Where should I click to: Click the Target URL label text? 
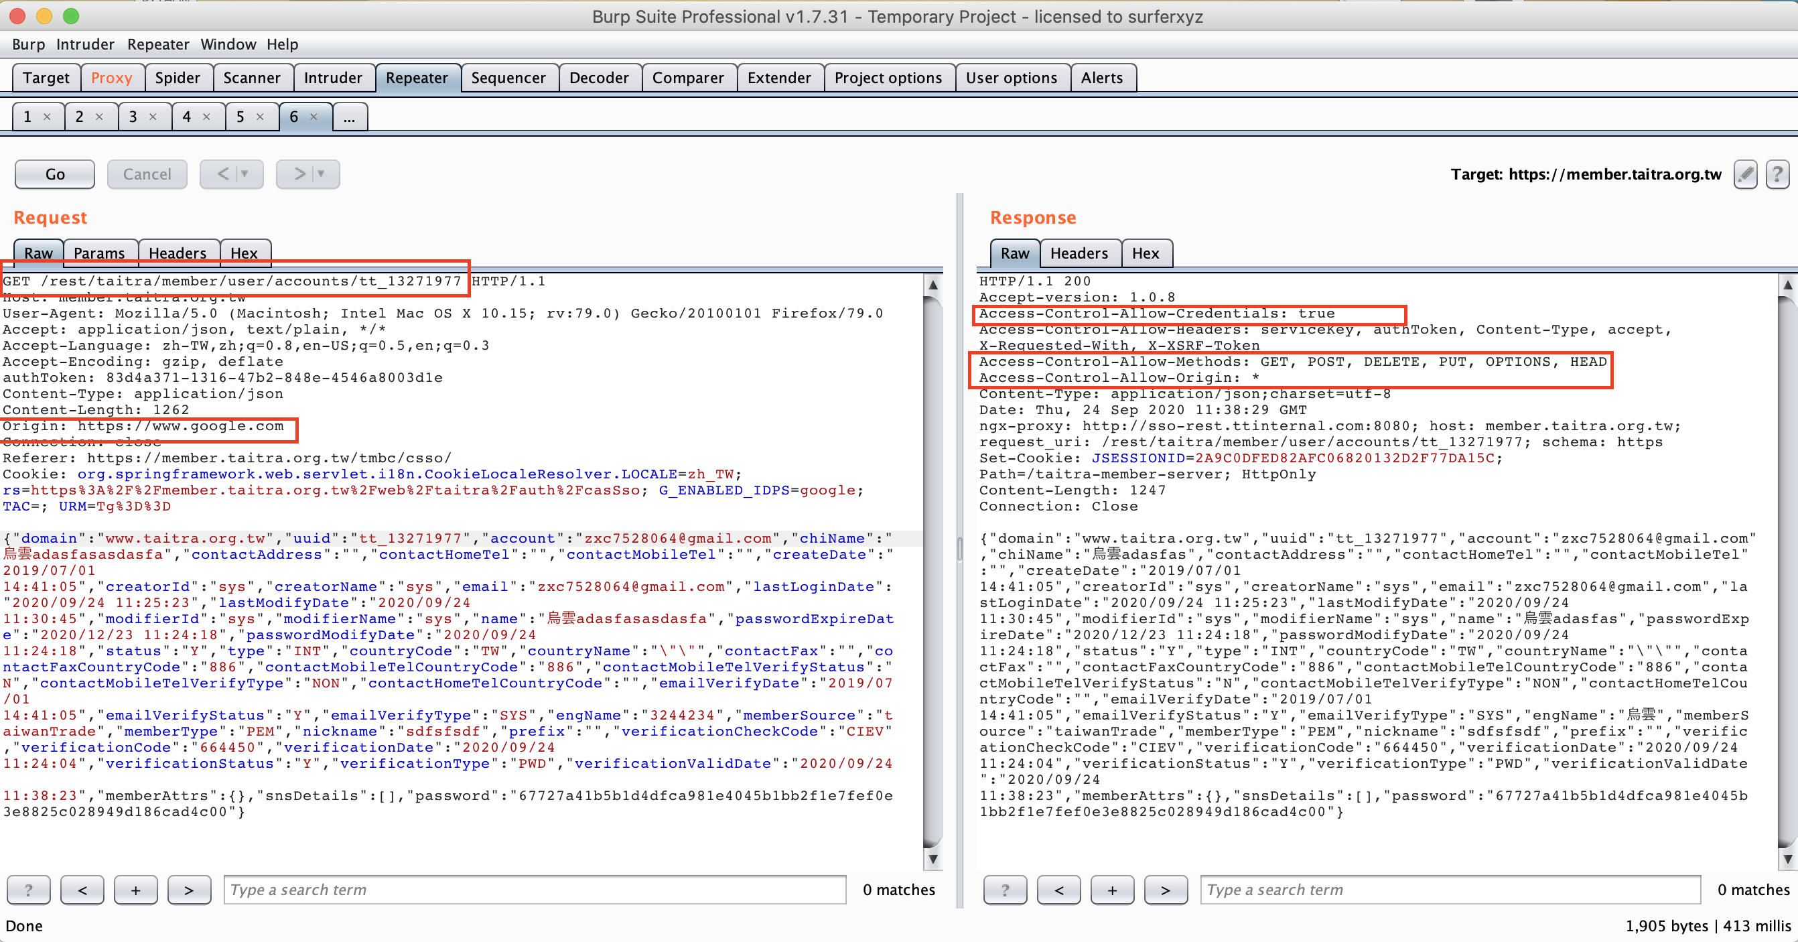tap(1586, 174)
